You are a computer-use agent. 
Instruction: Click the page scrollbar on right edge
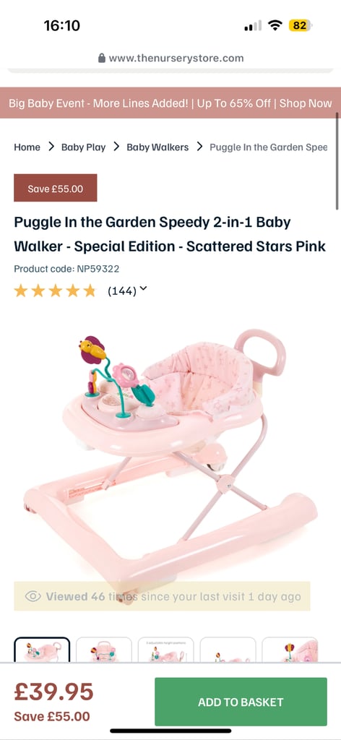[337, 160]
